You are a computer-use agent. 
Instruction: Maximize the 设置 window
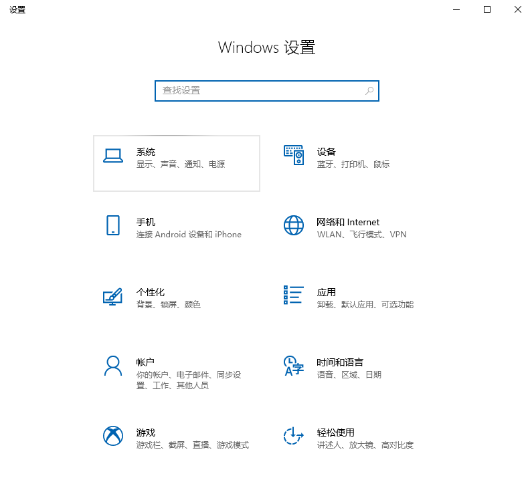pyautogui.click(x=487, y=9)
